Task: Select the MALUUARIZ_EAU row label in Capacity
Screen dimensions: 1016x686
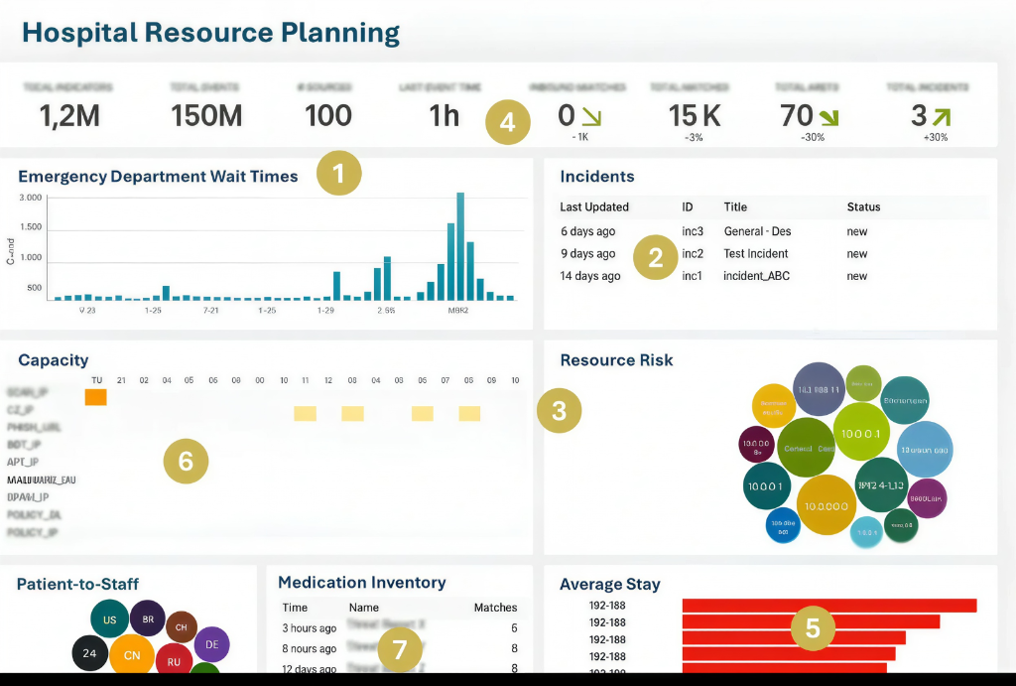Action: (x=42, y=480)
